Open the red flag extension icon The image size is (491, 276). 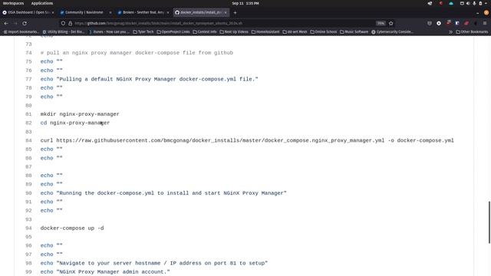coord(448,23)
